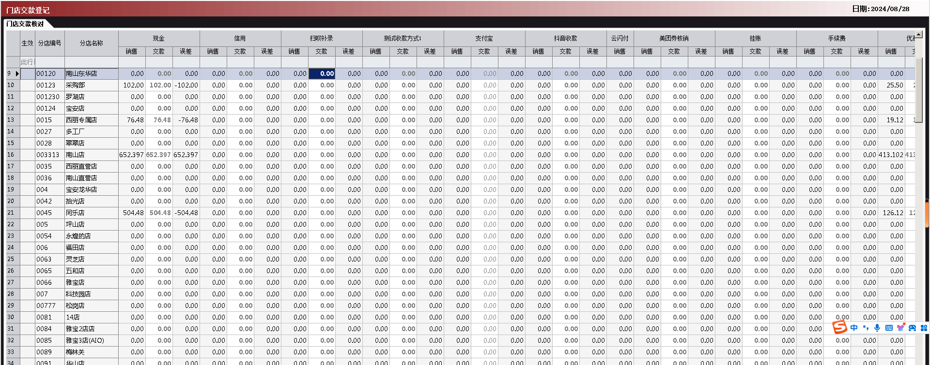The image size is (930, 365).
Task: Click the Sogou input method logo icon
Action: (840, 327)
